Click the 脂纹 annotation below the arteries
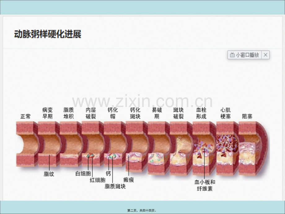 (x=49, y=174)
